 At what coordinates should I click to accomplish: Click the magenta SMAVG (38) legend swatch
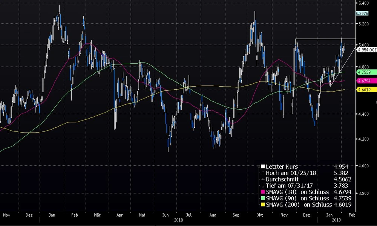click(x=263, y=192)
